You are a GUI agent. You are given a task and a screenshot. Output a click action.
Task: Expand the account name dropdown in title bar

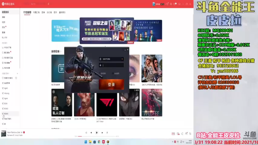pyautogui.click(x=165, y=4)
